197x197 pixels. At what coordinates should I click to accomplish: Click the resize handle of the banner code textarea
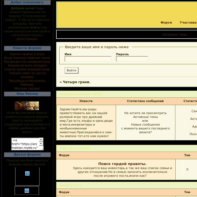42,149
